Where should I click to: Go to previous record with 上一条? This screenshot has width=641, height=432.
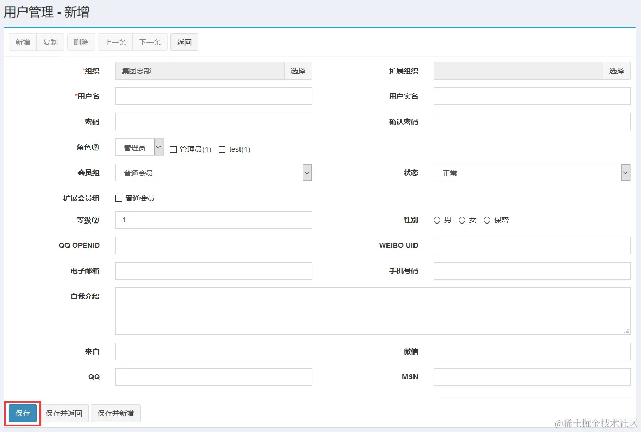115,42
